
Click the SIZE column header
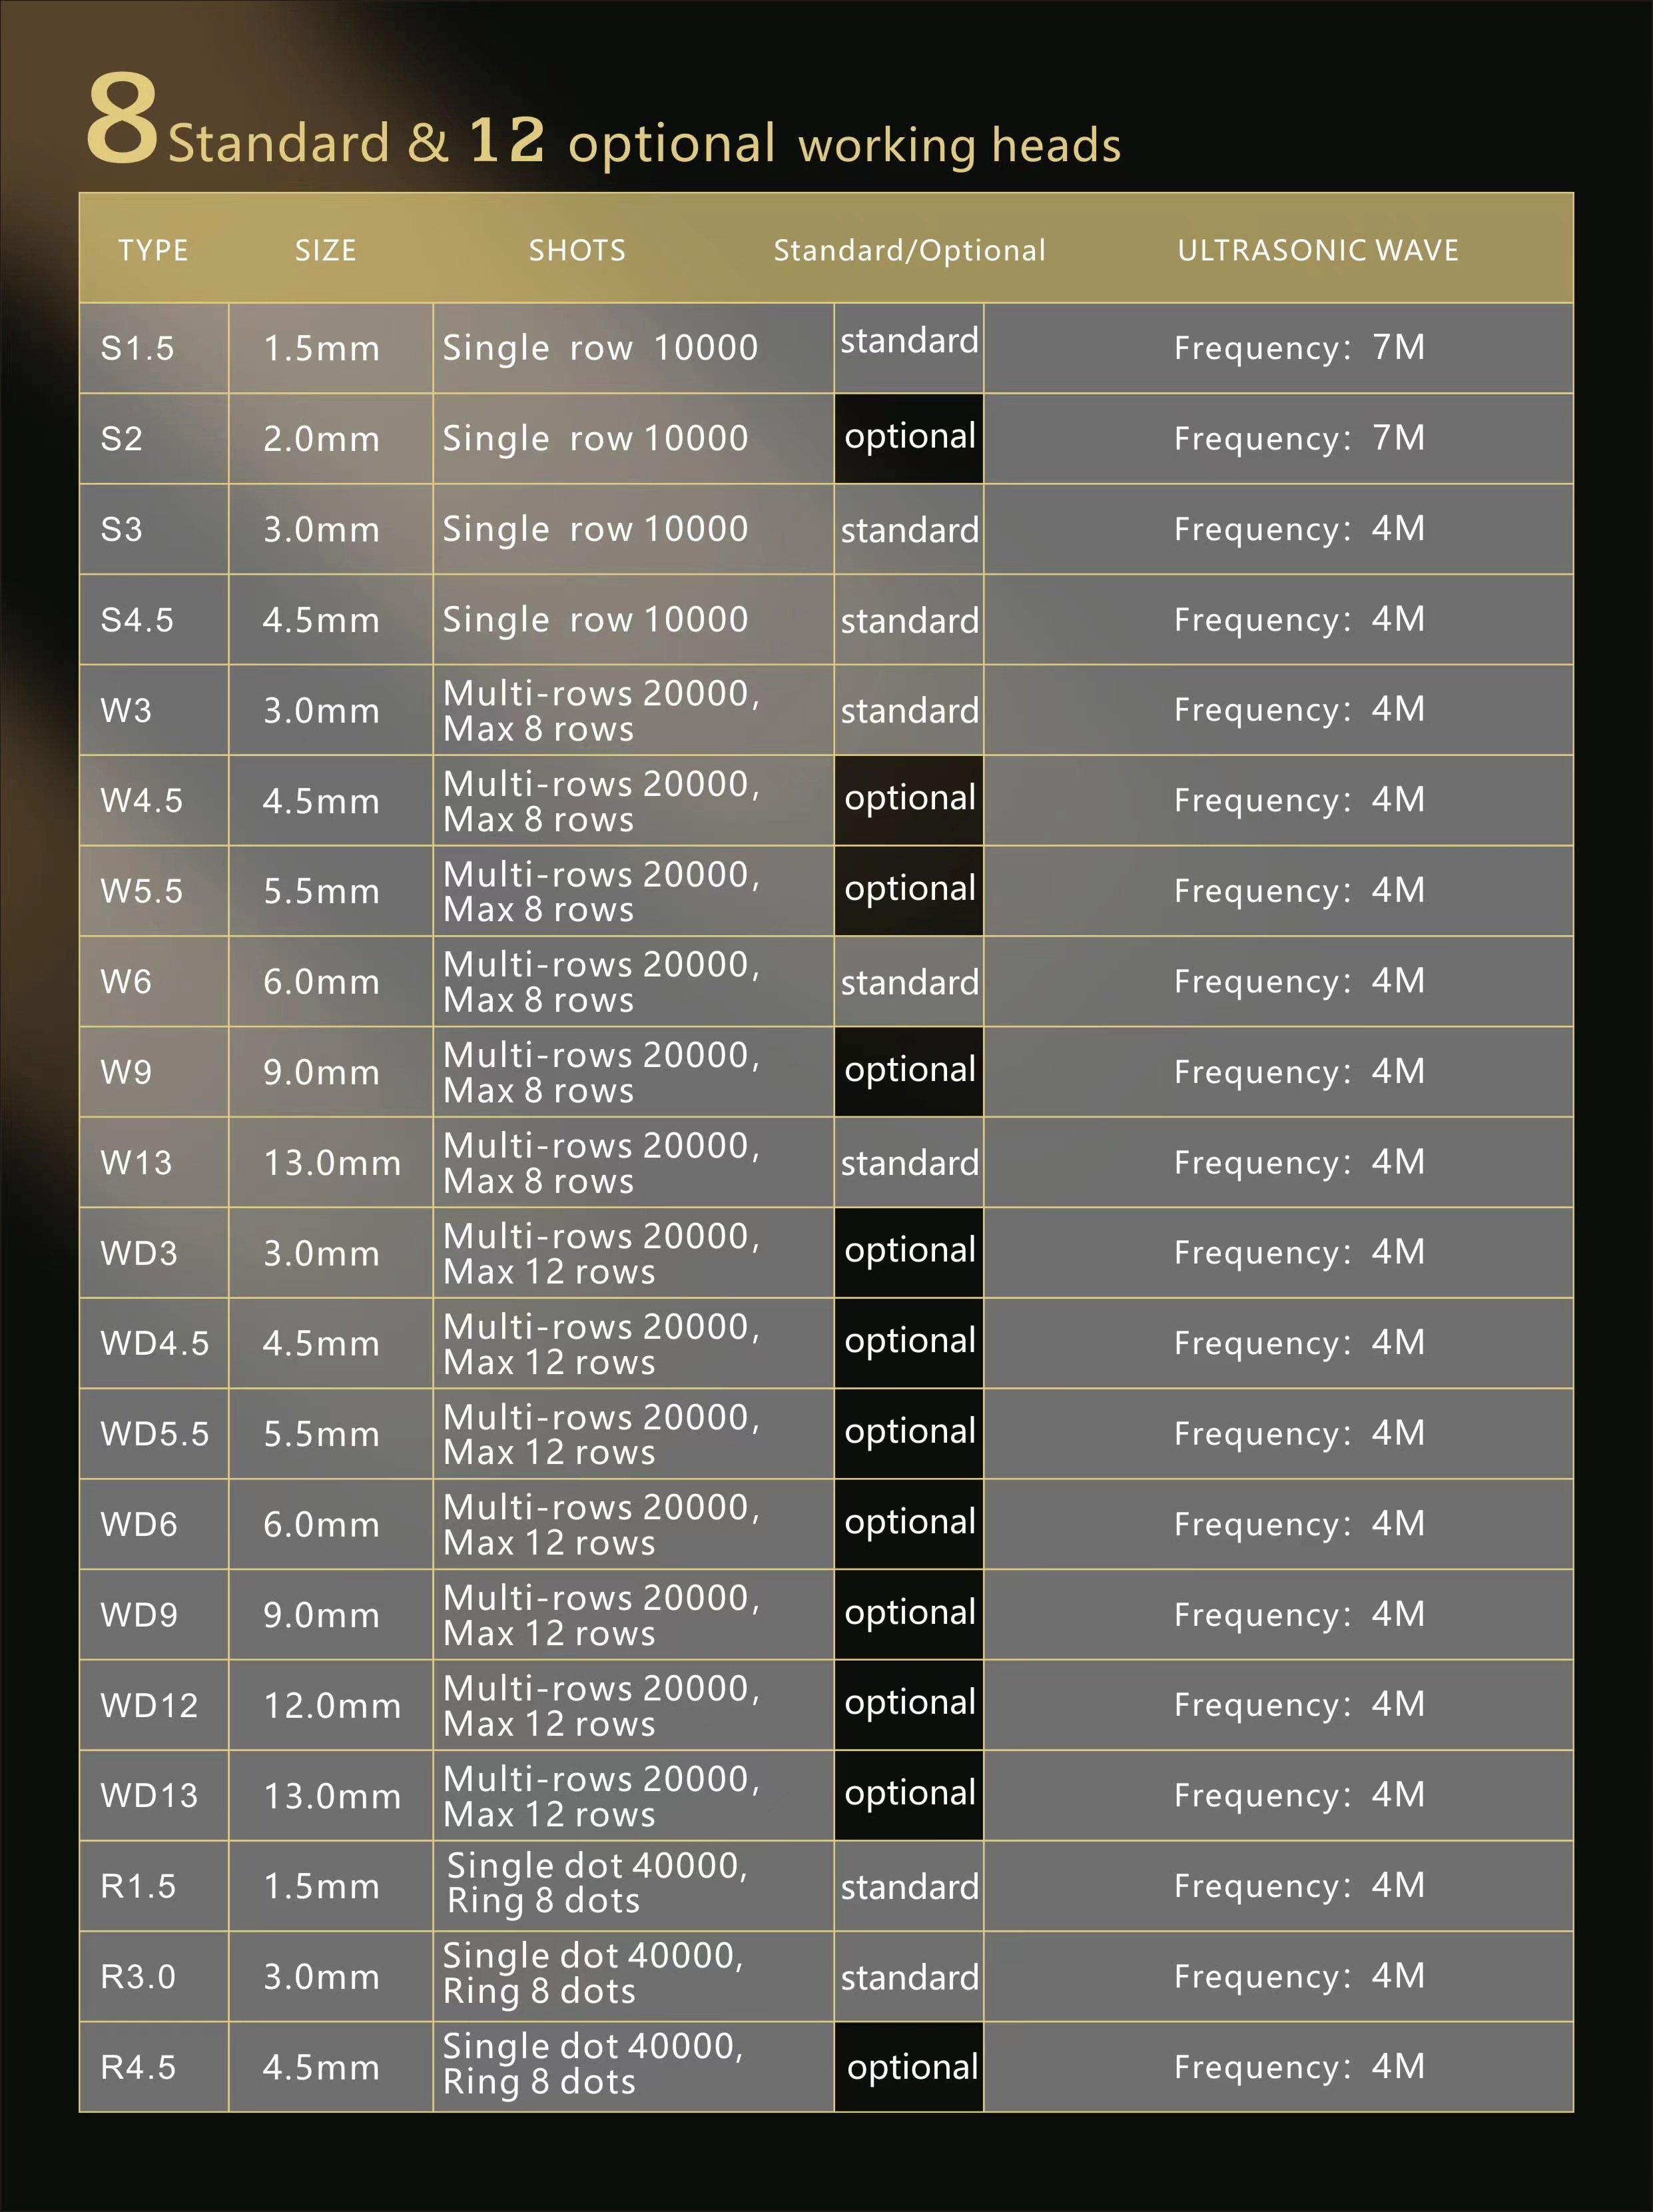pyautogui.click(x=325, y=250)
